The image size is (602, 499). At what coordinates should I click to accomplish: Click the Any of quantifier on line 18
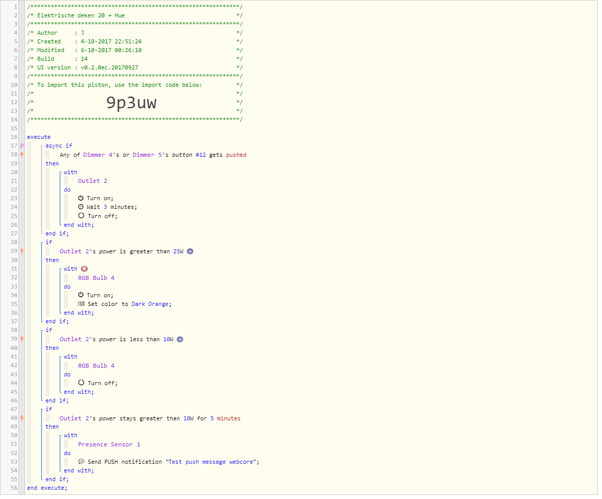70,155
